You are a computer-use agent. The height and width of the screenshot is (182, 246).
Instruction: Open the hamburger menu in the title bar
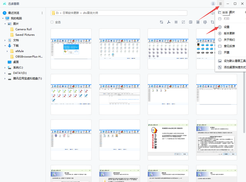(x=220, y=4)
